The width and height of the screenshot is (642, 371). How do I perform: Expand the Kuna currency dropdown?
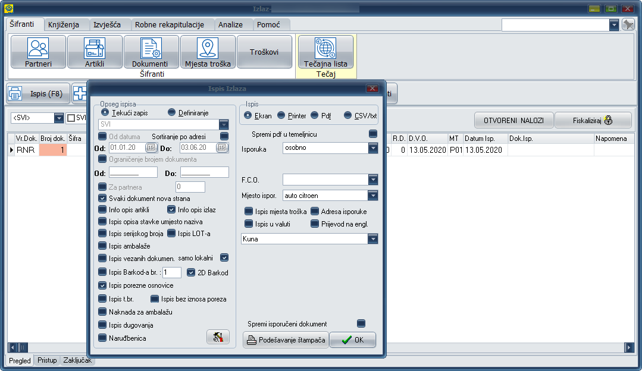[x=373, y=239]
